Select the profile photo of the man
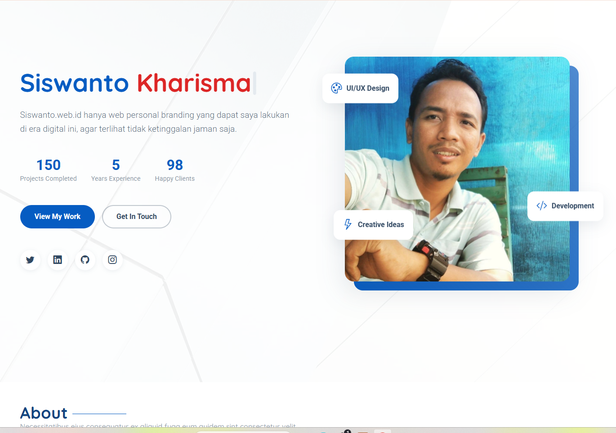 (457, 169)
